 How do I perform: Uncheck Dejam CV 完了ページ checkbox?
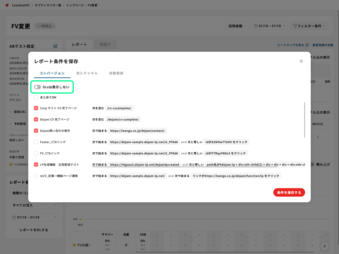(36, 119)
